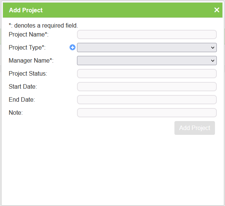
Task: Click the Project Type* label
Action: coord(27,48)
